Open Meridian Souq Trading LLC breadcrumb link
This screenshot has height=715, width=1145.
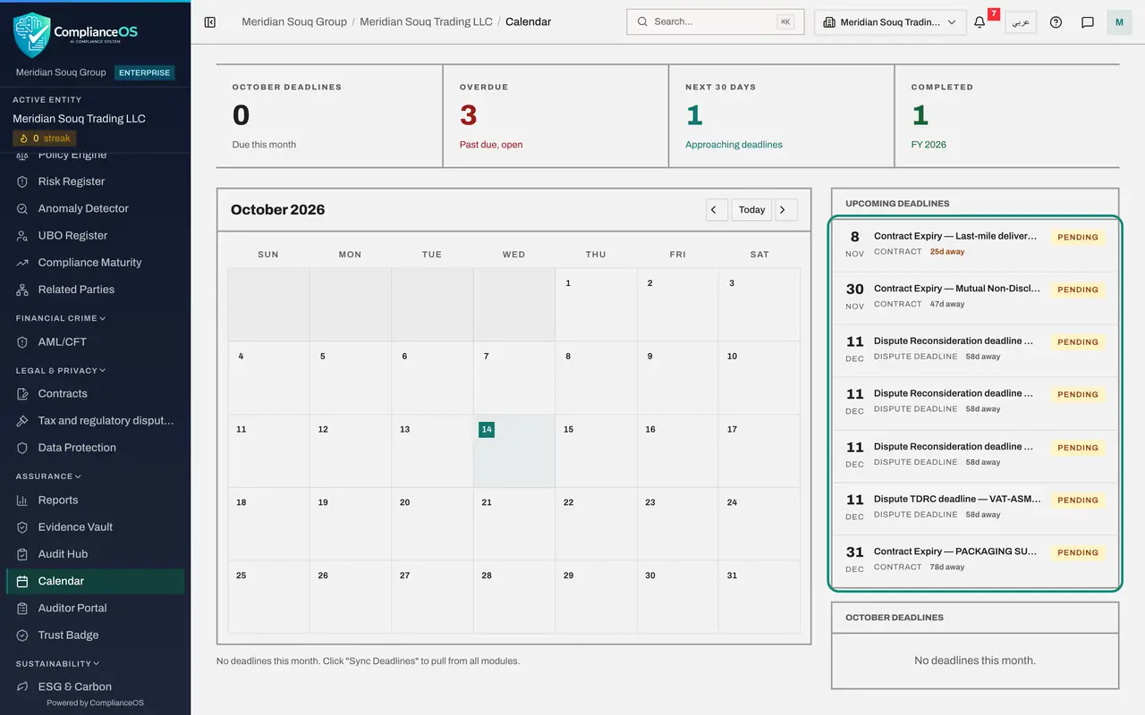pos(426,21)
